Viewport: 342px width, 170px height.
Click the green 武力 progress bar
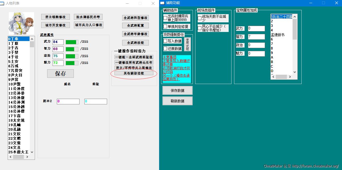72,42
